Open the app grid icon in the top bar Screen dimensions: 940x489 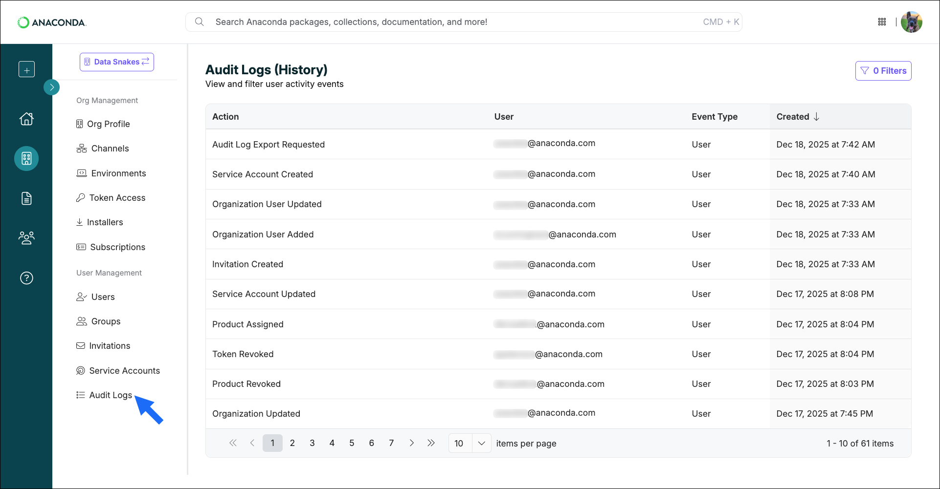click(x=882, y=21)
